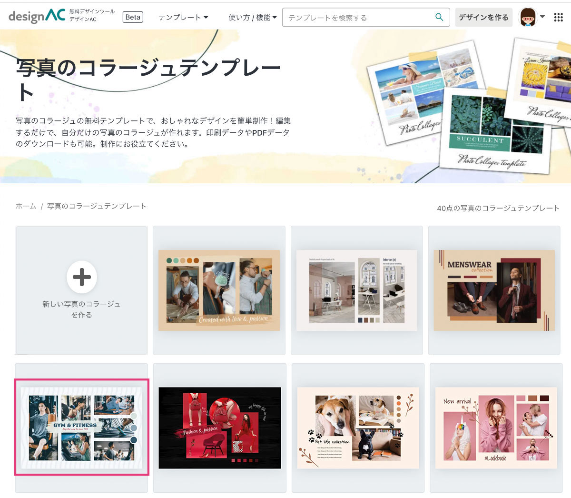The height and width of the screenshot is (498, 571).
Task: Click the plus icon to create new collage
Action: 82,277
